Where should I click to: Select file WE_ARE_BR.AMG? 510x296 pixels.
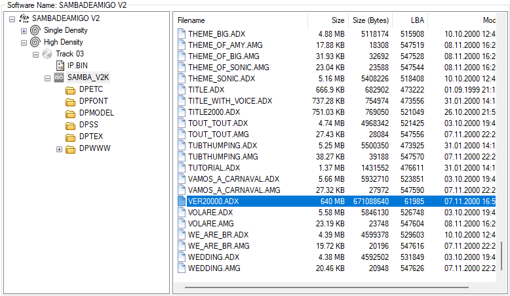point(218,246)
